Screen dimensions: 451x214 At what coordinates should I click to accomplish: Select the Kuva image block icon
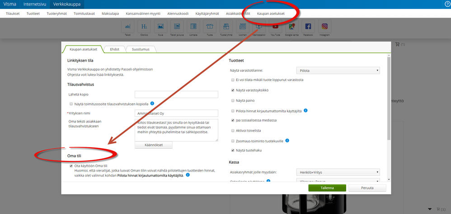160,27
